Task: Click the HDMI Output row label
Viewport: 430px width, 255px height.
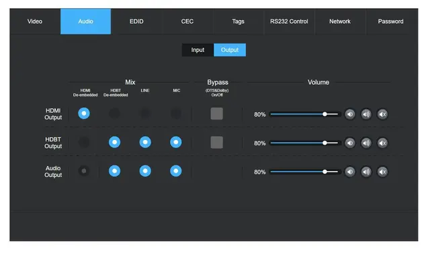Action: click(x=53, y=114)
